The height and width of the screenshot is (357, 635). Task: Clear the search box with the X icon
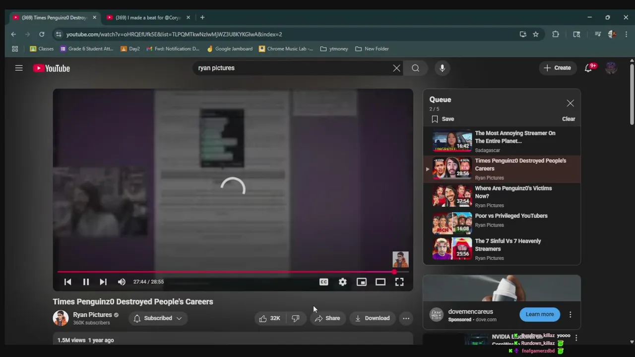point(396,68)
